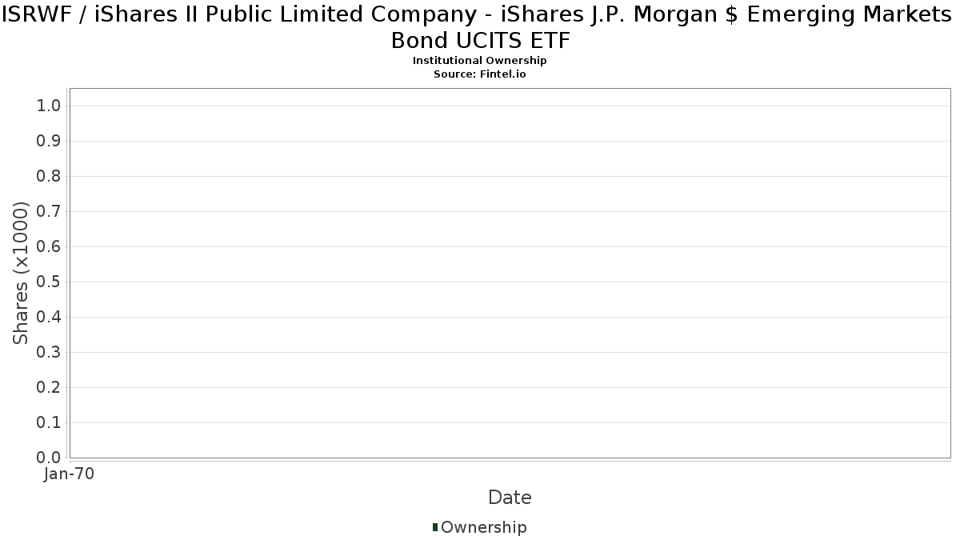The width and height of the screenshot is (960, 540).
Task: Click the 0.9 y-axis tick label
Action: pos(49,142)
